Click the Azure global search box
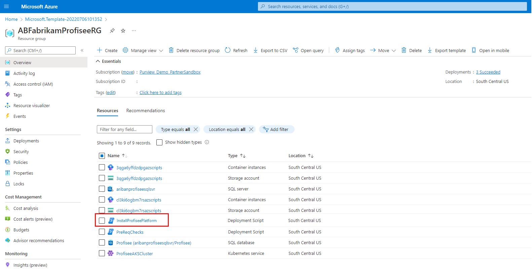This screenshot has height=271, width=532. tap(392, 6)
